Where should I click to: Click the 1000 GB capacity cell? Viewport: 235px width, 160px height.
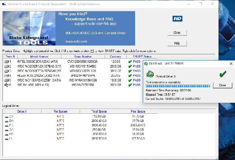pyautogui.click(x=115, y=80)
